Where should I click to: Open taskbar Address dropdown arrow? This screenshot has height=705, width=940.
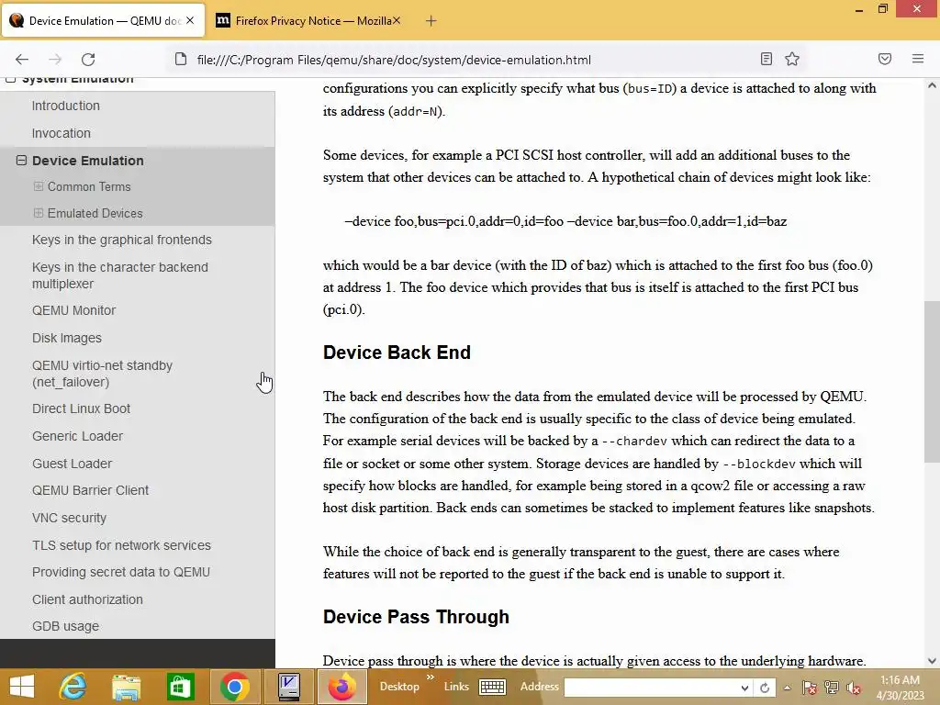pyautogui.click(x=744, y=688)
